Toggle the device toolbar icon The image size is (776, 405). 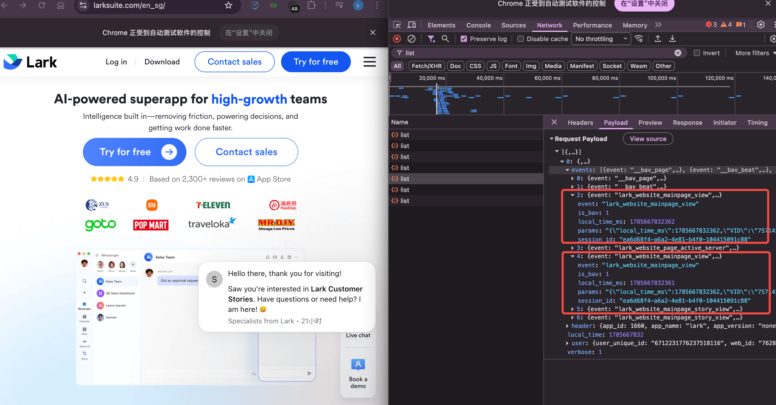coord(411,25)
